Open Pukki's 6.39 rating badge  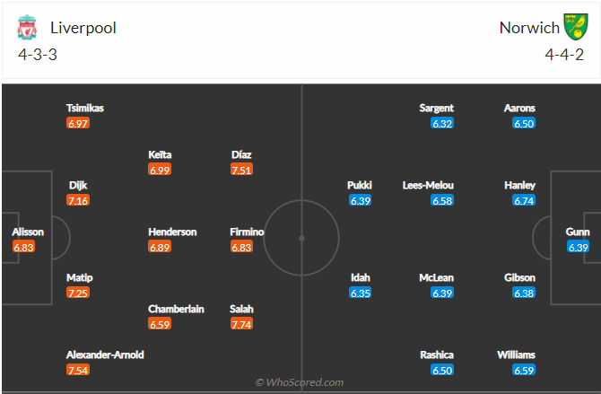[x=360, y=200]
